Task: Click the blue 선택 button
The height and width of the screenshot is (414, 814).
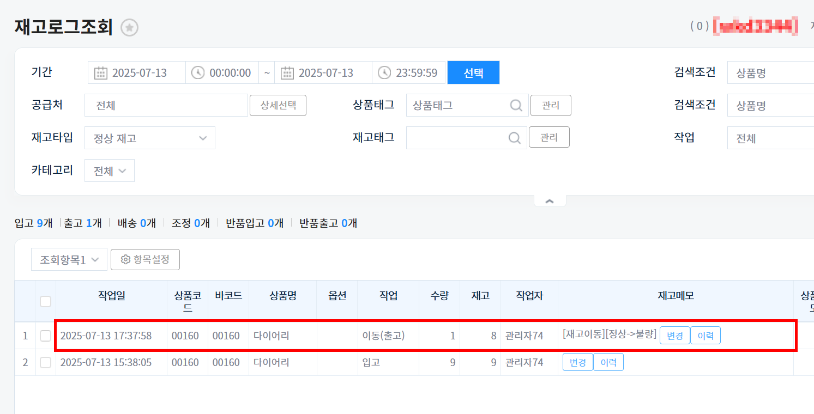Action: 473,72
